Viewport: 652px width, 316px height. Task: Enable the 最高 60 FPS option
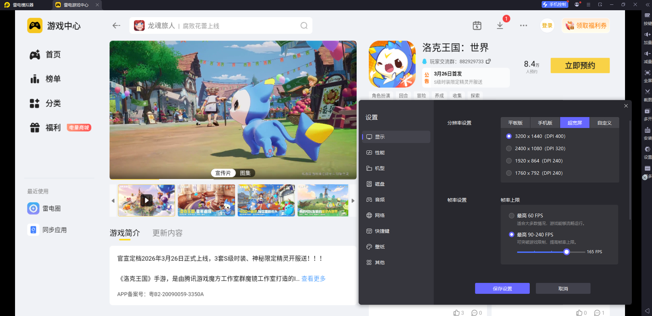tap(512, 216)
